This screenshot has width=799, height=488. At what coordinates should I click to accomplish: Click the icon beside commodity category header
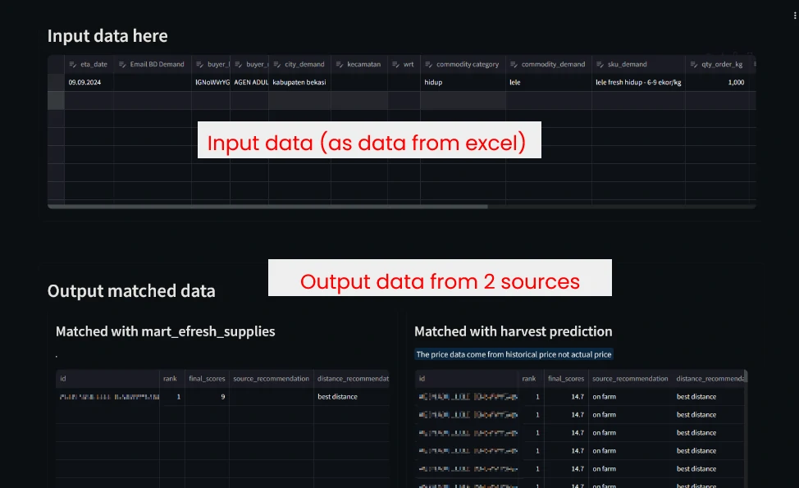tap(429, 65)
